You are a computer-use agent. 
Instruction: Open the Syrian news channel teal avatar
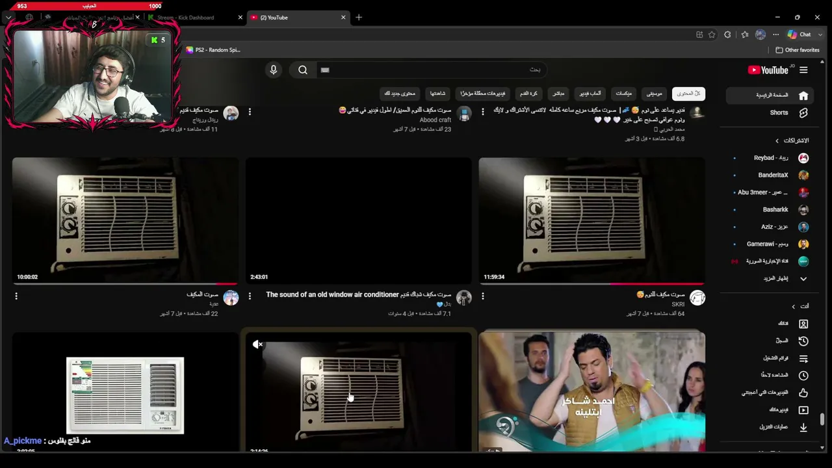point(803,261)
